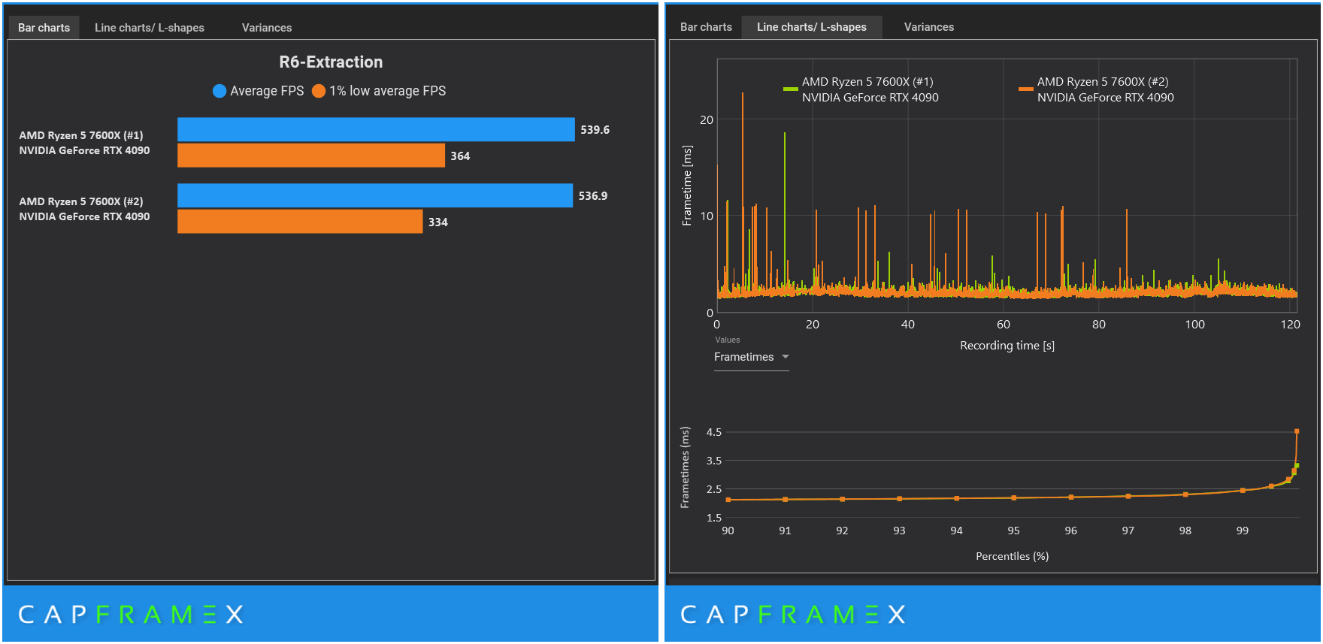Click the 364 value label
This screenshot has height=644, width=1323.
pyautogui.click(x=460, y=156)
